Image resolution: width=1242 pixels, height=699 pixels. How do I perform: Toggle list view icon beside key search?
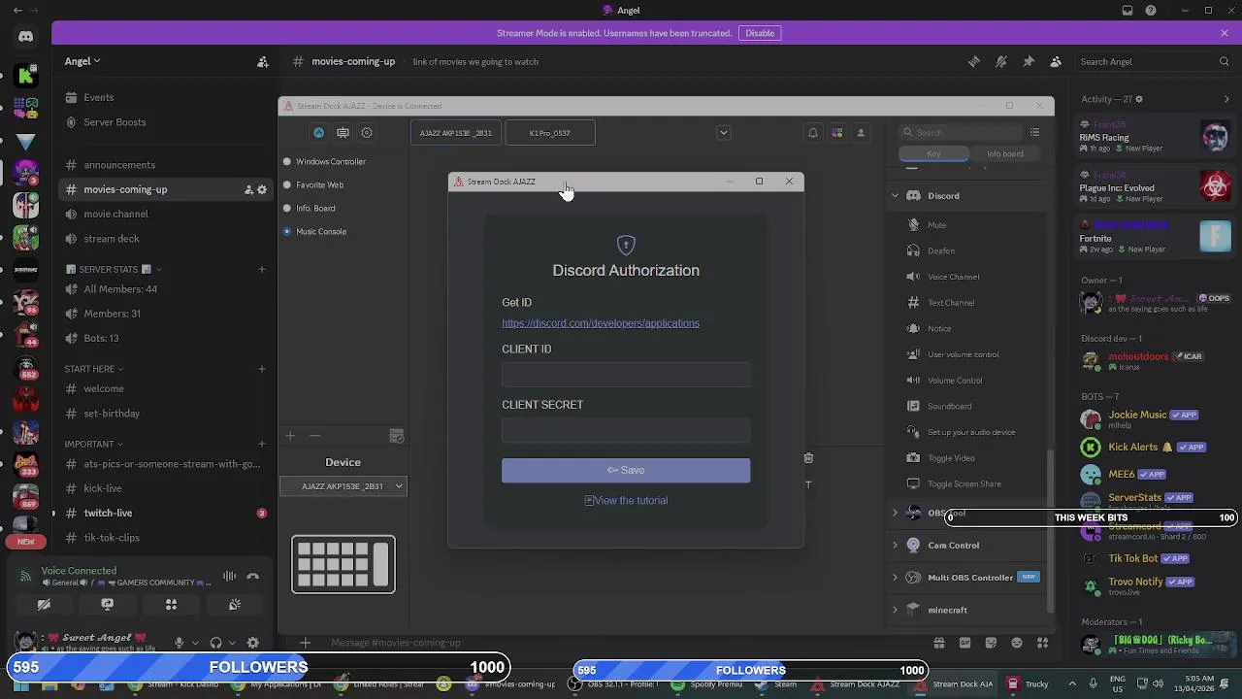(x=1034, y=132)
